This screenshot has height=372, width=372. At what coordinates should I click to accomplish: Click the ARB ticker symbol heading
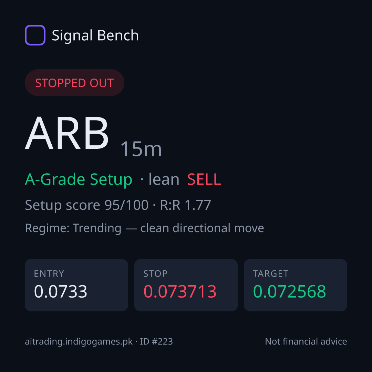click(67, 133)
